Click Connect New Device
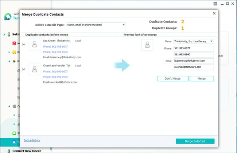This screenshot has width=237, height=153. pos(27,151)
